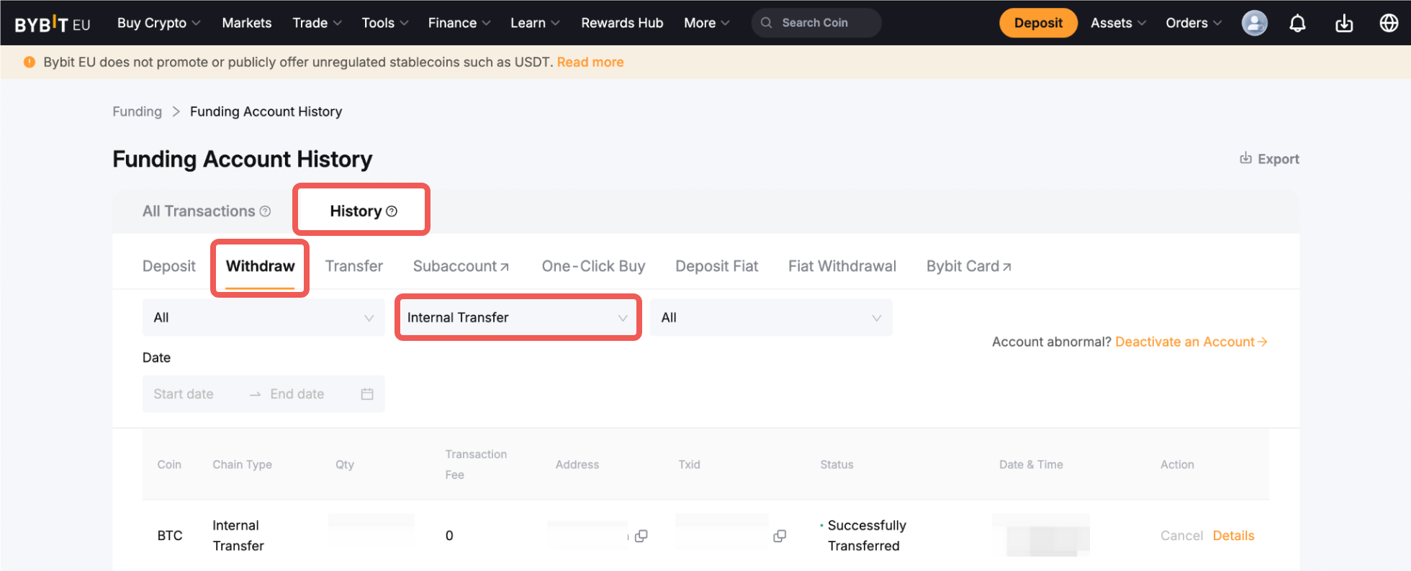Open the first All coin dropdown
Image resolution: width=1411 pixels, height=571 pixels.
(x=263, y=318)
